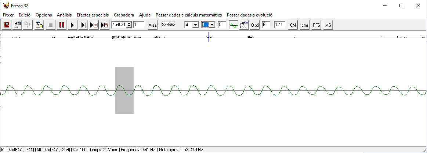Click the MS button
The image size is (427, 153).
[328, 25]
